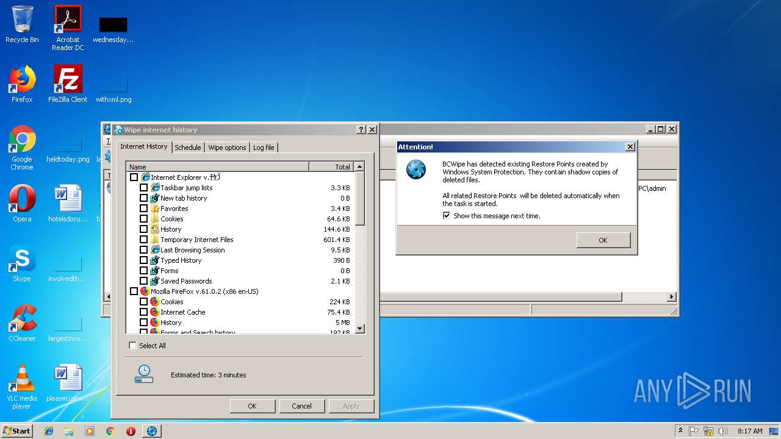Open Recycle Bin desktop icon
The width and height of the screenshot is (781, 439).
pos(22,24)
